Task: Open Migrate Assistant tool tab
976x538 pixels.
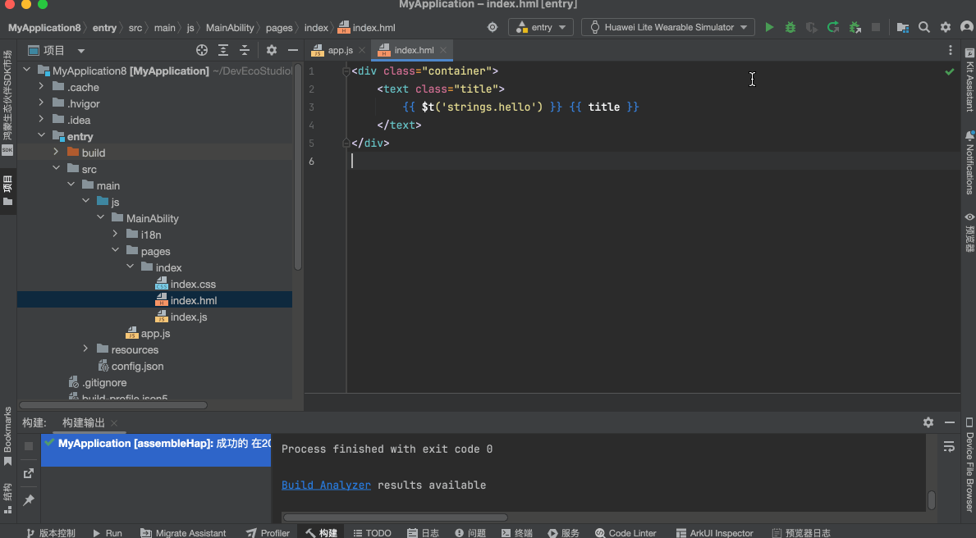Action: pyautogui.click(x=184, y=533)
